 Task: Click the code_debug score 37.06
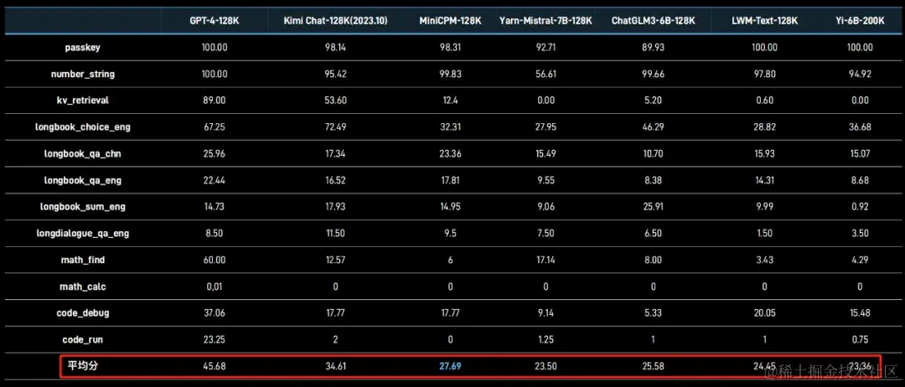[x=215, y=313]
